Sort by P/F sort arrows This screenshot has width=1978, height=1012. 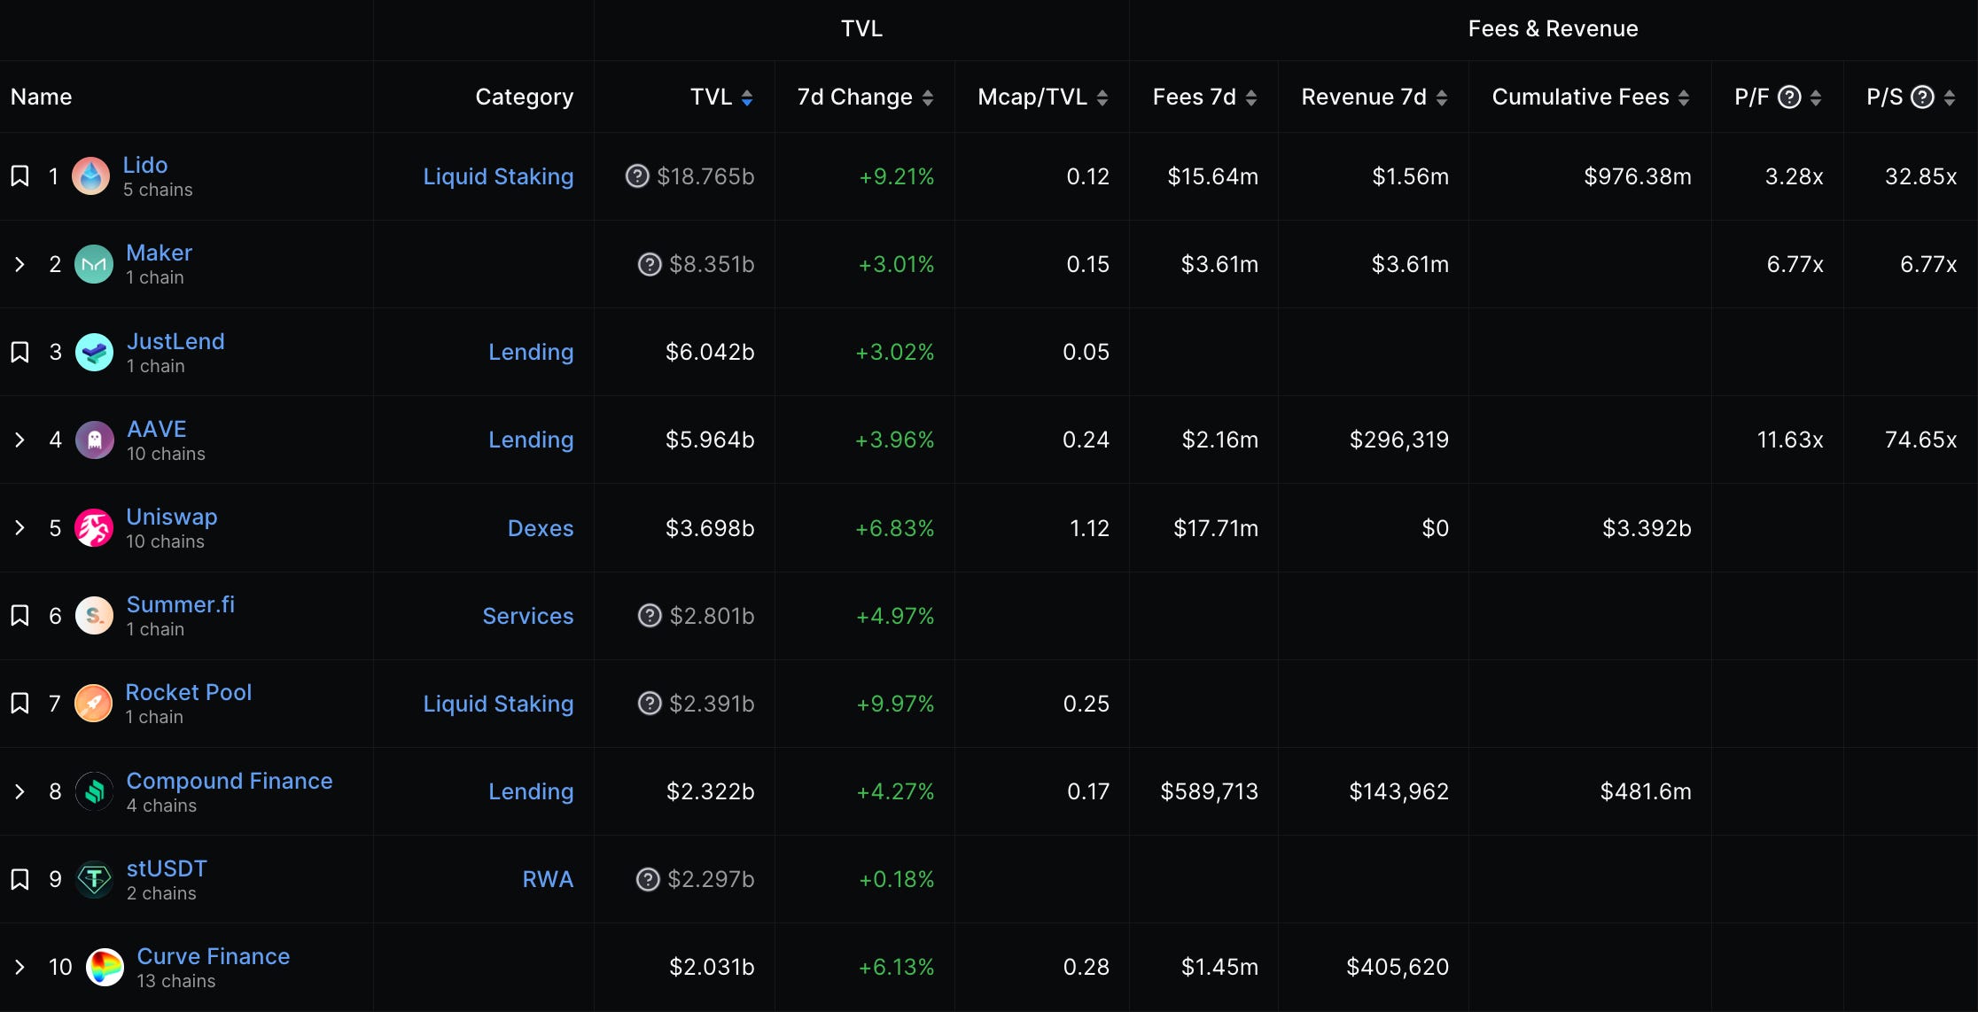click(1816, 97)
